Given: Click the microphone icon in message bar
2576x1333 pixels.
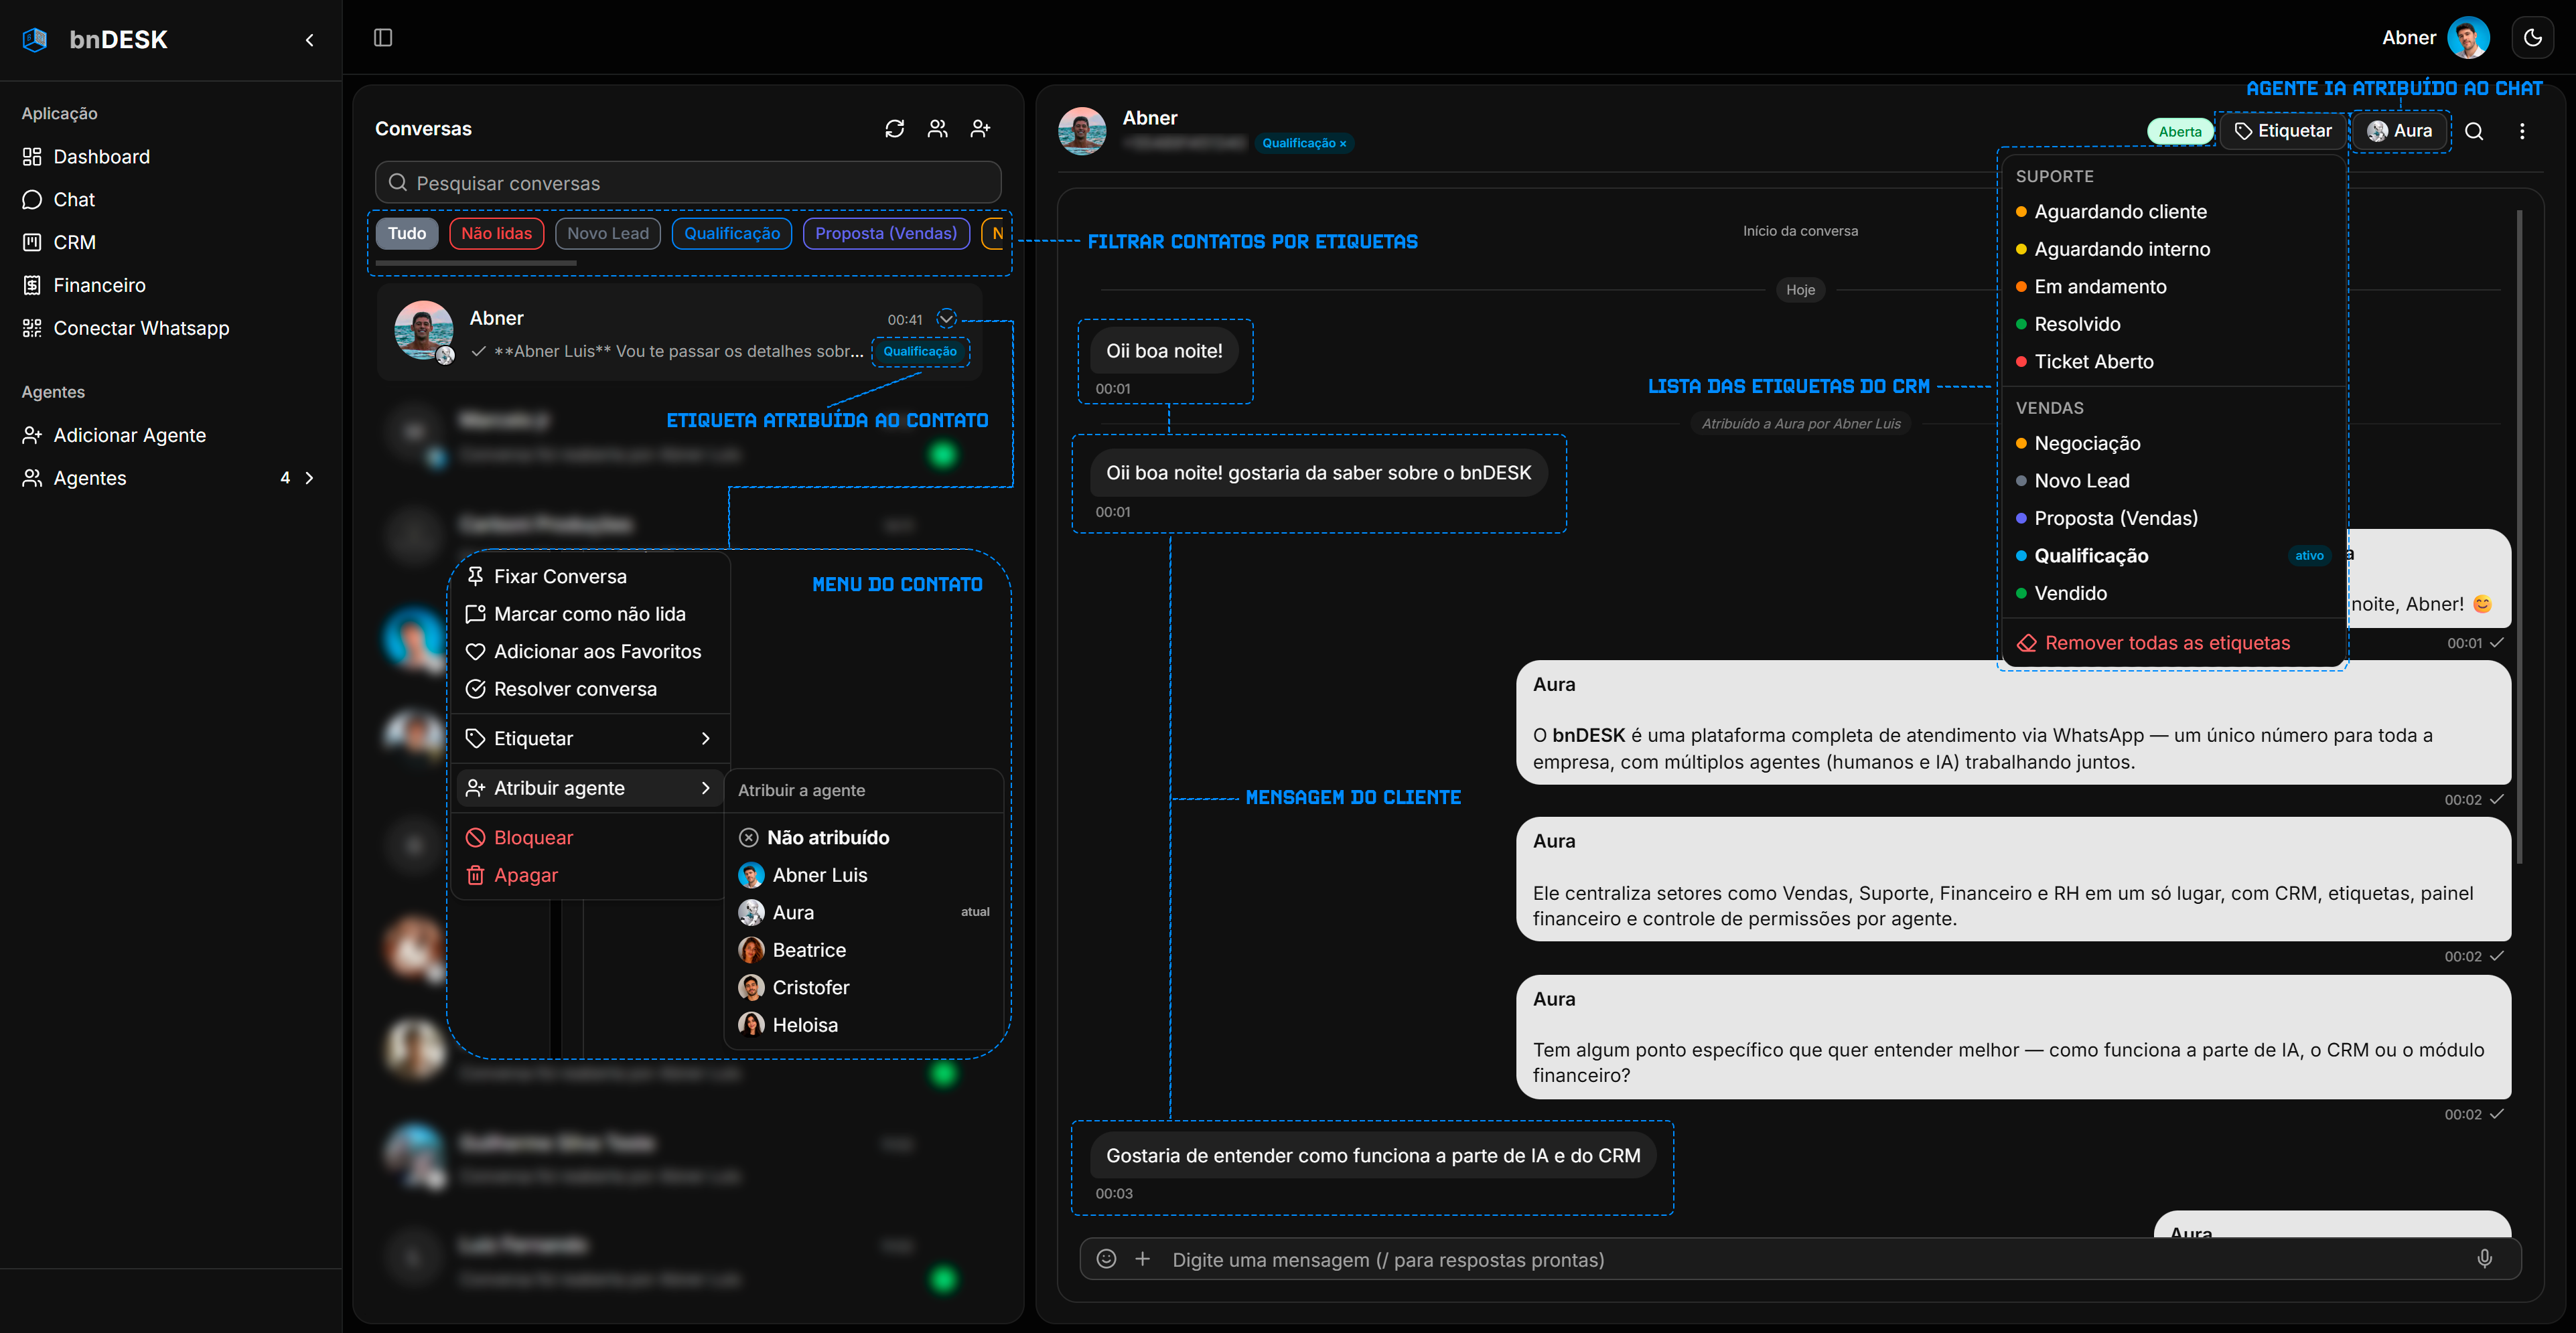Looking at the screenshot, I should click(2484, 1259).
